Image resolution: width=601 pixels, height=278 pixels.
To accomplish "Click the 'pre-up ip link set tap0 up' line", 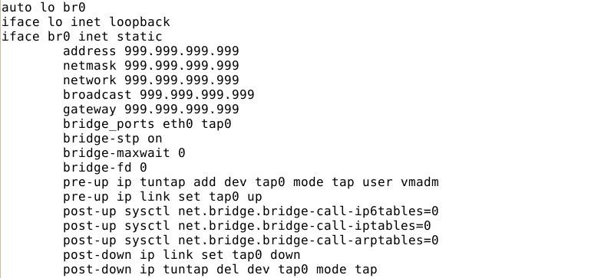I will point(163,197).
